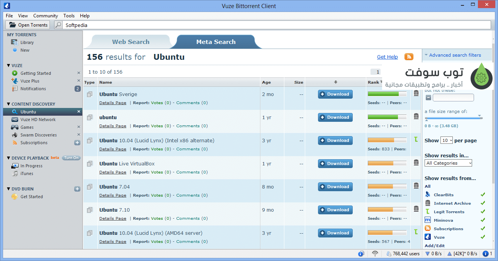Download the Ubuntu 7.10 torrent

(335, 210)
